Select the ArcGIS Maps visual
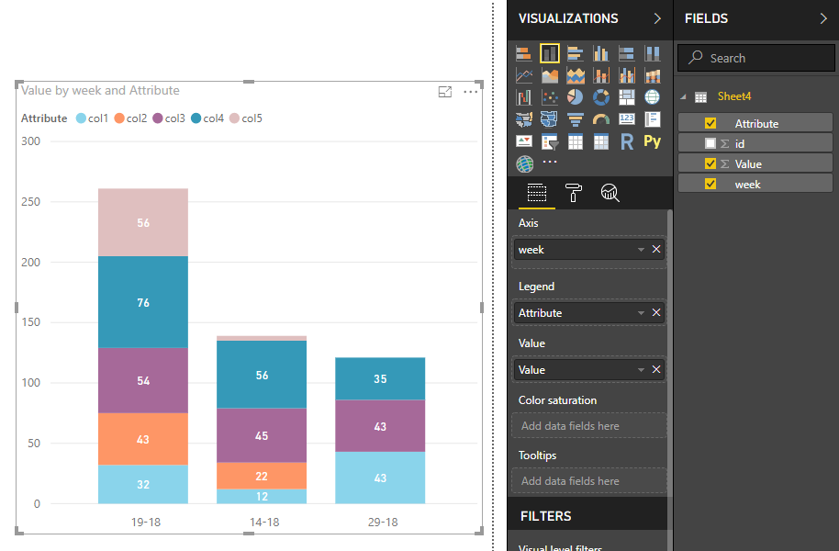 pyautogui.click(x=524, y=163)
